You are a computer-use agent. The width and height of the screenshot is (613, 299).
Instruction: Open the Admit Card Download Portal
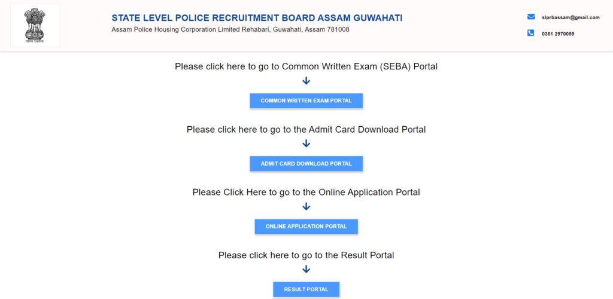(x=306, y=163)
